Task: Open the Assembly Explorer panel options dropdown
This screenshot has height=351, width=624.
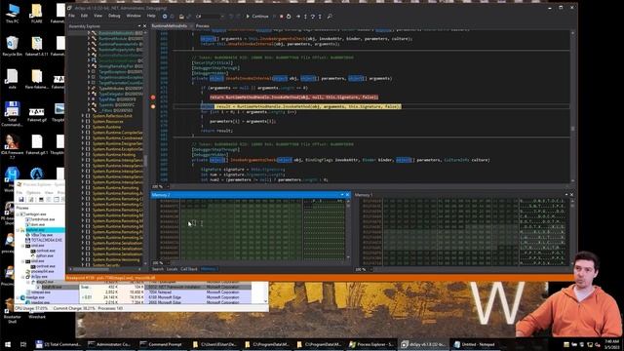Action: (138, 26)
